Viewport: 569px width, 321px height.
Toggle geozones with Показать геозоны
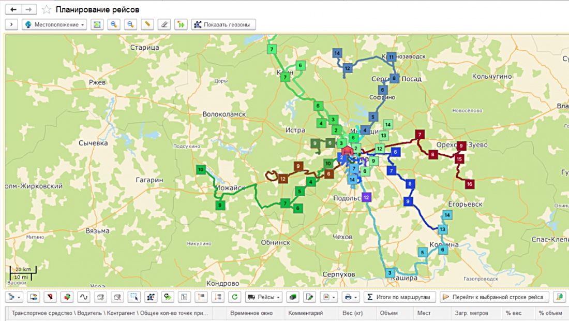point(223,24)
